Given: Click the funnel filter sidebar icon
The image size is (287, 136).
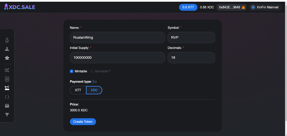Looking at the screenshot, I should (x=7, y=115).
